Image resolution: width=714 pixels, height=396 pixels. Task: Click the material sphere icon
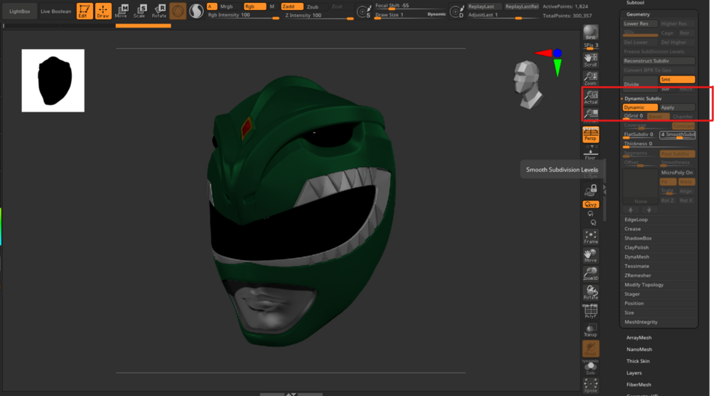196,11
